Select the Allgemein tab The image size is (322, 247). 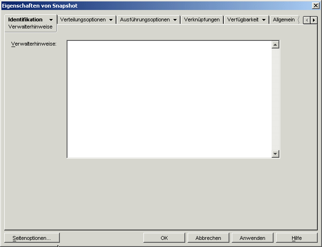point(284,19)
